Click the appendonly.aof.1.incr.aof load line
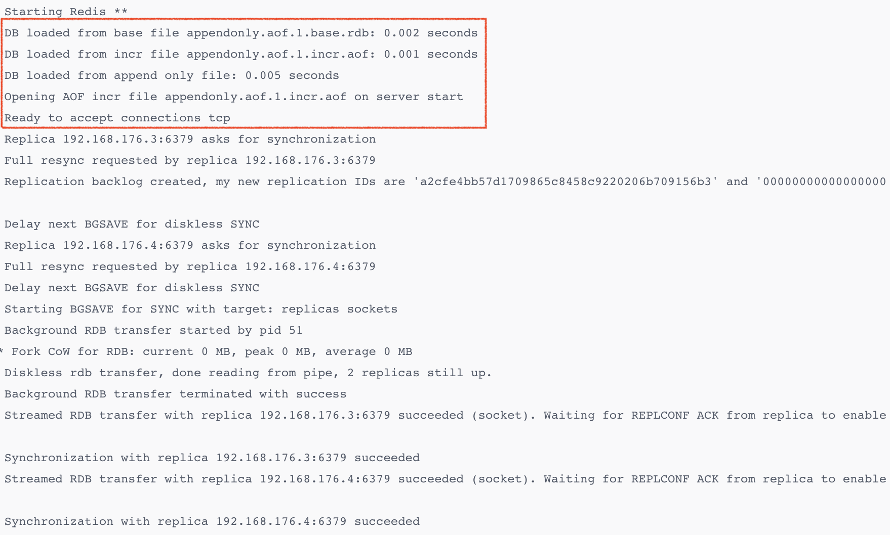This screenshot has height=535, width=890. (241, 54)
